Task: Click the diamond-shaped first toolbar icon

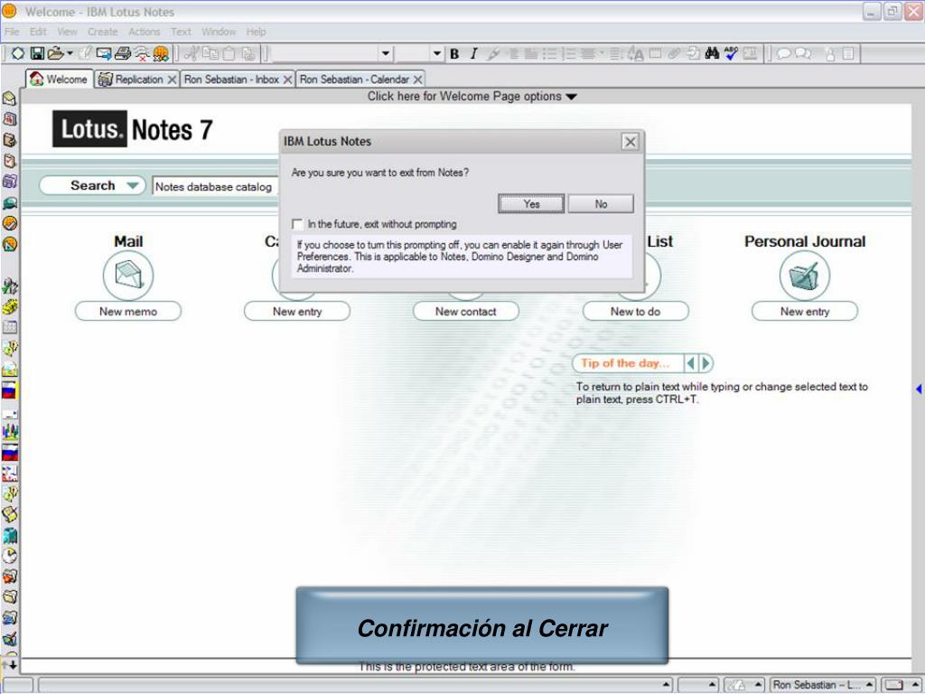Action: (x=18, y=53)
